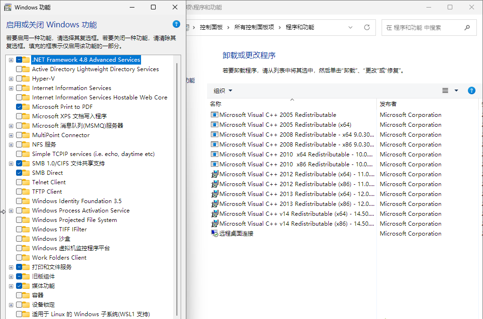Click the Visual C++ 2013 (x64) installer icon
Screen dimensions: 483x319
click(x=215, y=194)
